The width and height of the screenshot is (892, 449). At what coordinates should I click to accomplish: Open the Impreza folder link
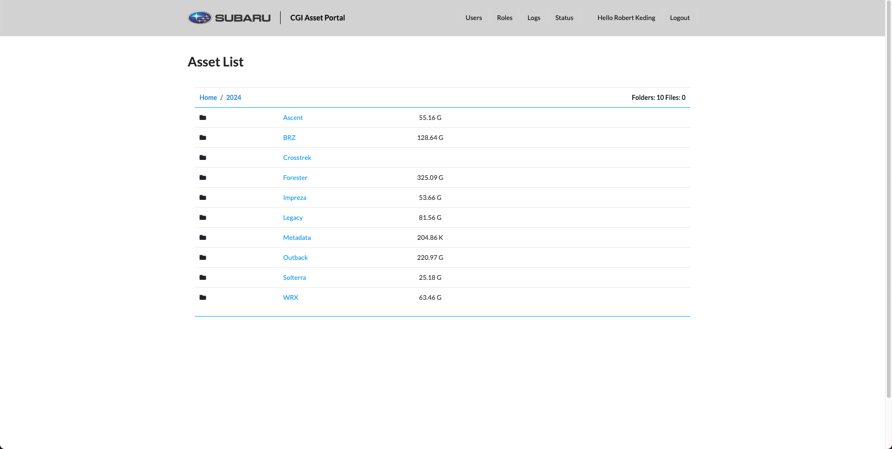(295, 198)
